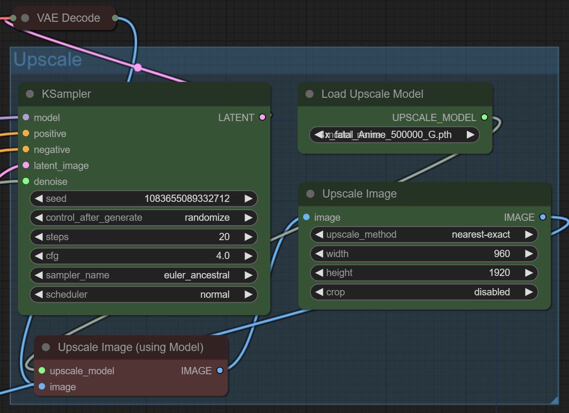
Task: Select the Upscale Image node title bar
Action: [x=425, y=194]
